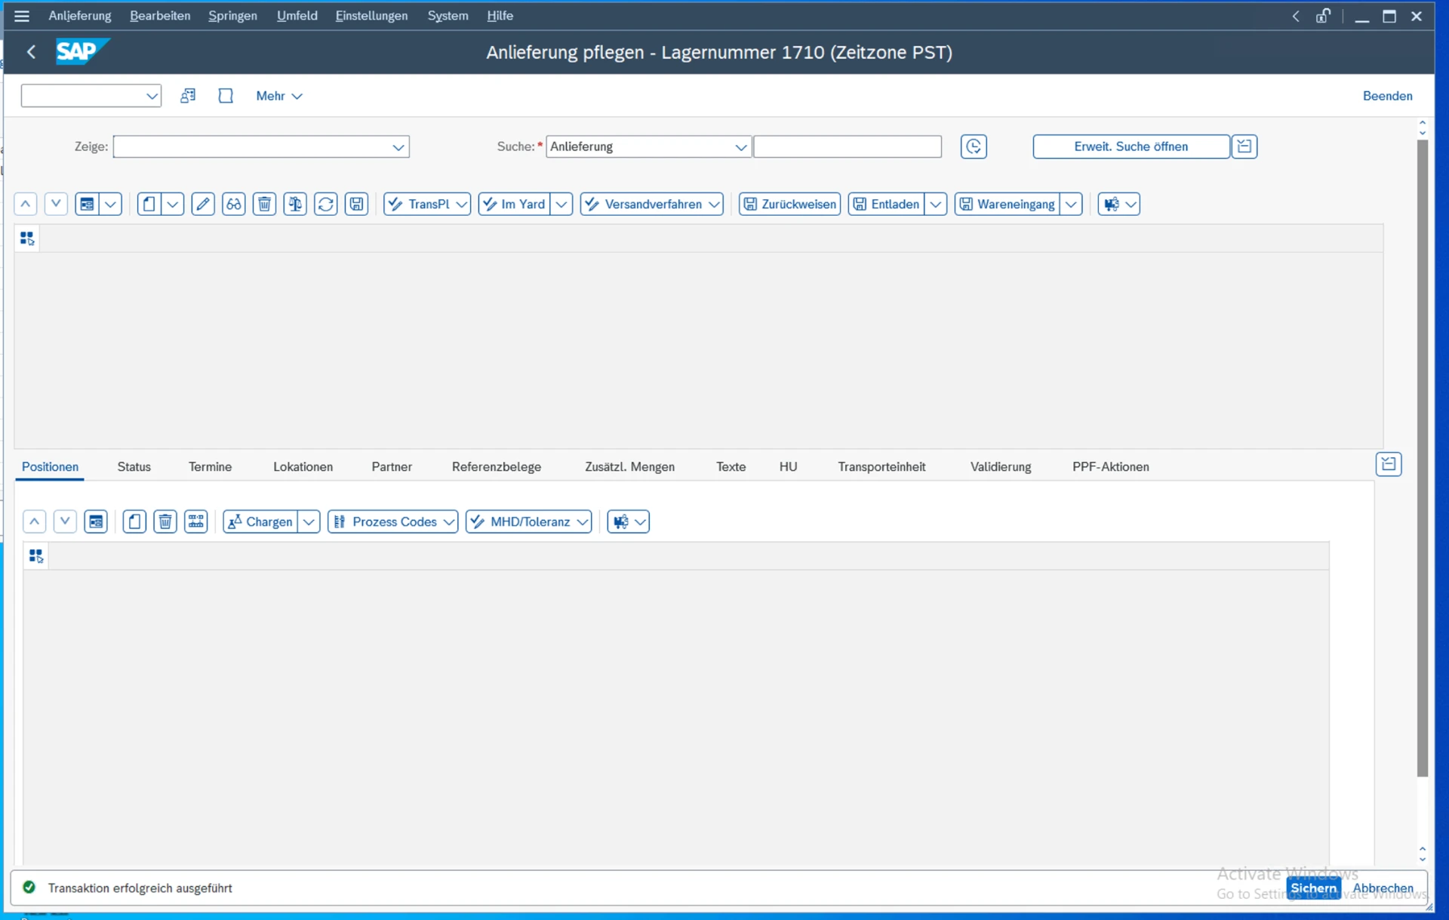1449x920 pixels.
Task: Click the glasses display icon
Action: (x=234, y=204)
